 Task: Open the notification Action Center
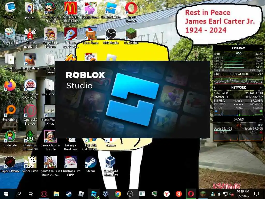click(256, 194)
